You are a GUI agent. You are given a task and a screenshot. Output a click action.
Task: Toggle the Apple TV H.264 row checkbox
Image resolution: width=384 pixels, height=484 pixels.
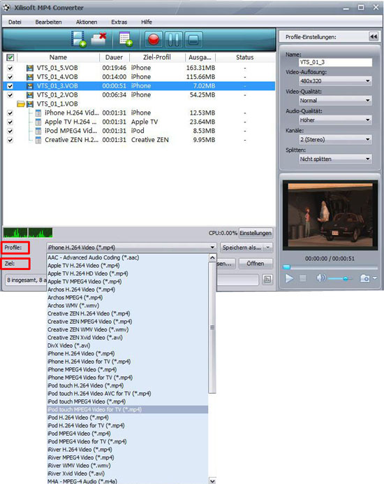point(10,122)
